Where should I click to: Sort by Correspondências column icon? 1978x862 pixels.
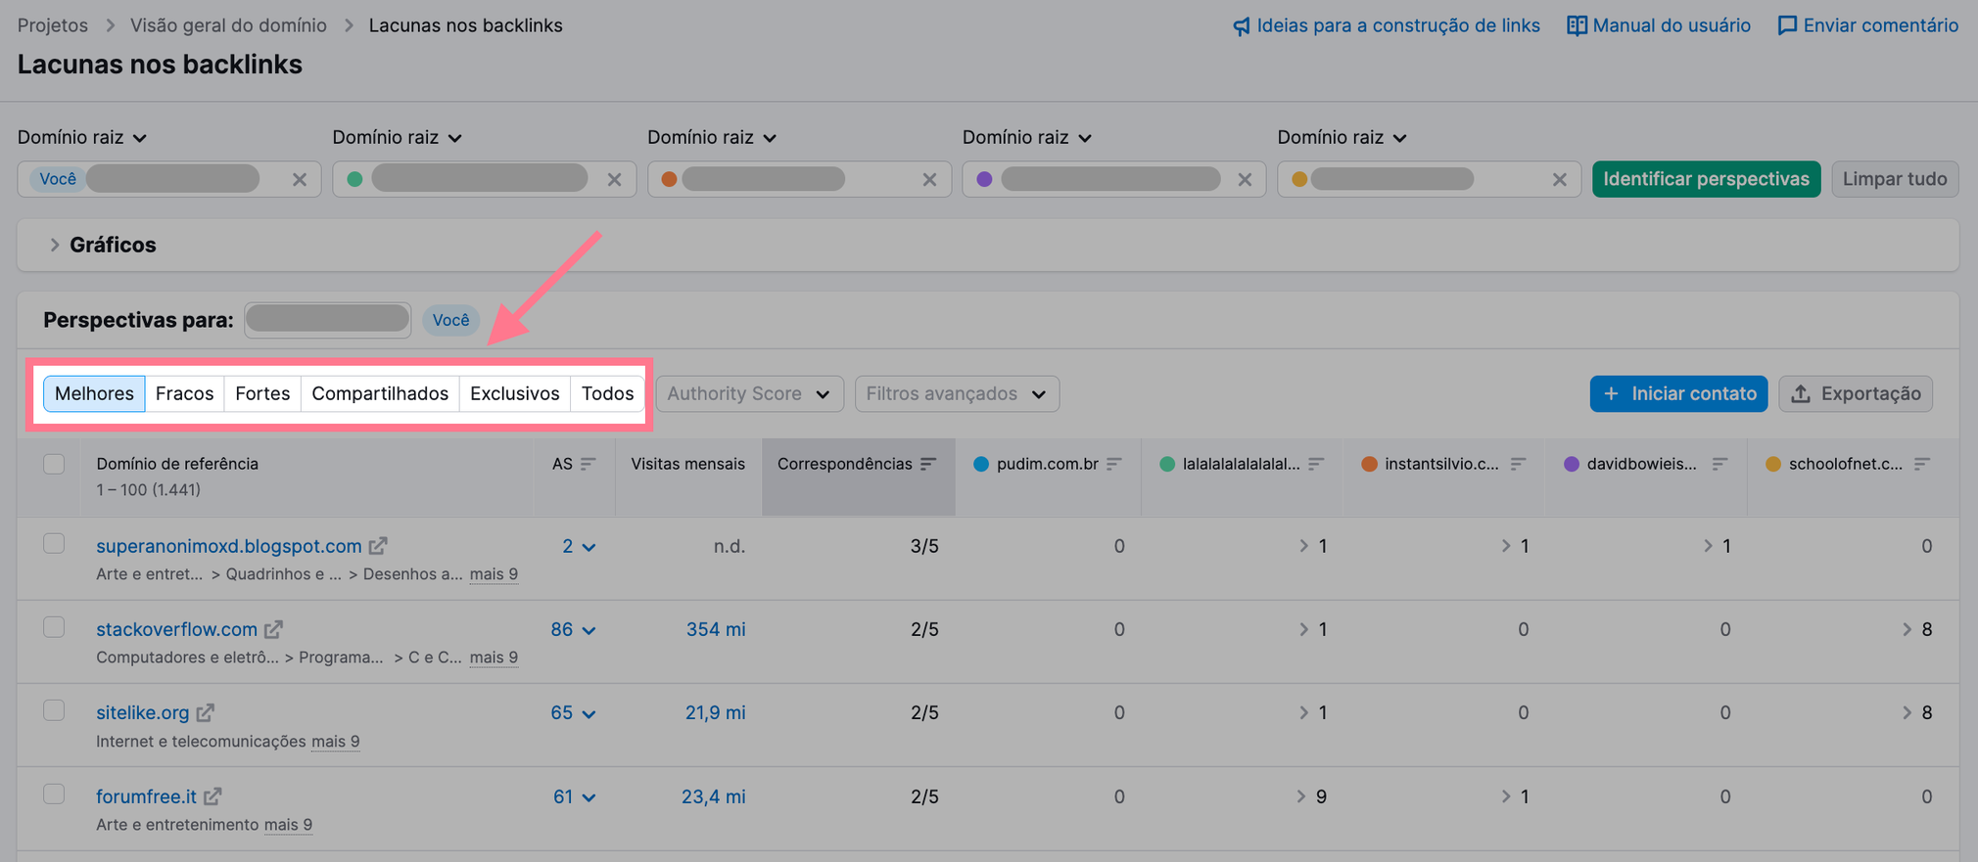[928, 464]
